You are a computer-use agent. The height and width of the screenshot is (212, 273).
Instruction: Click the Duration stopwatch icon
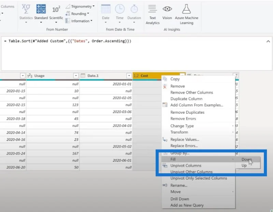coord(134,9)
